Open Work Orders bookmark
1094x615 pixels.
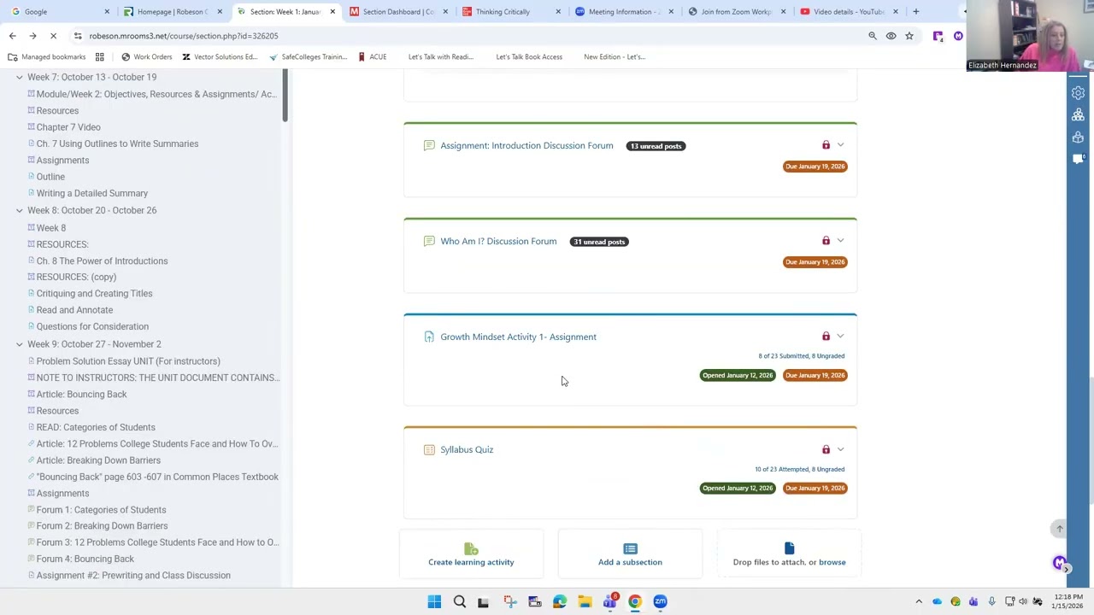point(146,56)
